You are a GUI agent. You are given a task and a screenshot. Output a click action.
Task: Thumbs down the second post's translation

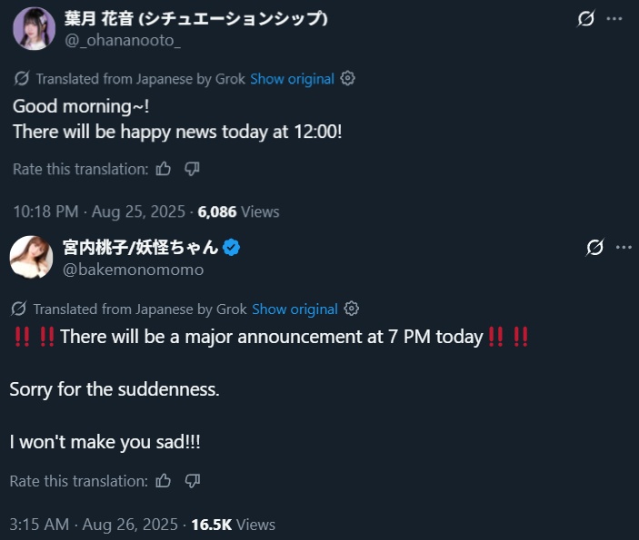pyautogui.click(x=192, y=481)
